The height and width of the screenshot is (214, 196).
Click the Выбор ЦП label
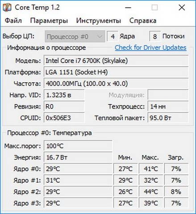[x=18, y=36]
